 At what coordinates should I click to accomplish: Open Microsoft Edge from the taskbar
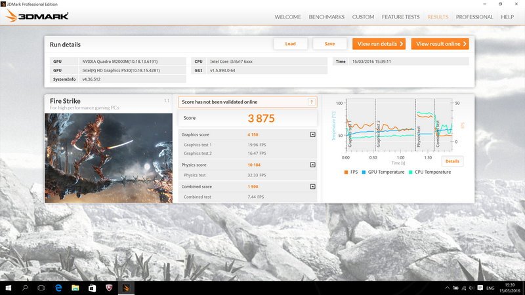58,288
